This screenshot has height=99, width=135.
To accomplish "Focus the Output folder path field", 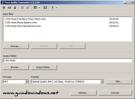I will [67, 61].
